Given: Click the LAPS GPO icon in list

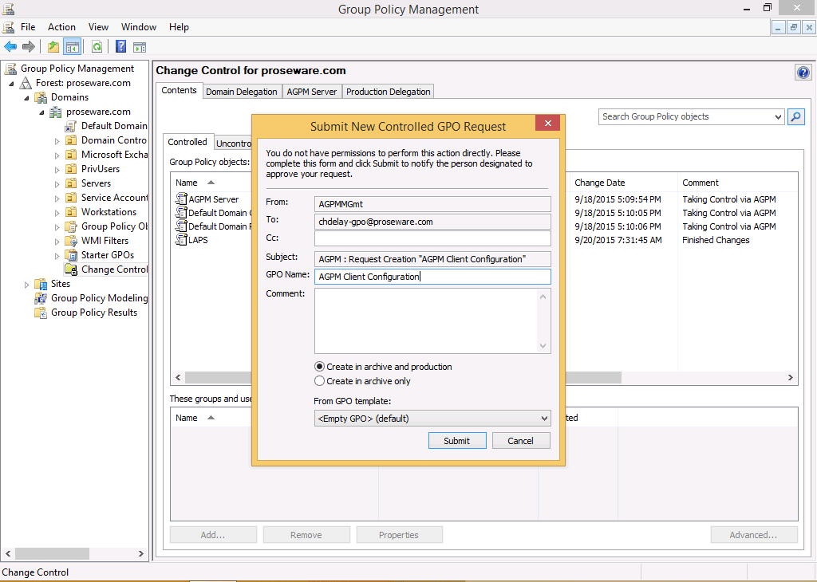Looking at the screenshot, I should (181, 240).
